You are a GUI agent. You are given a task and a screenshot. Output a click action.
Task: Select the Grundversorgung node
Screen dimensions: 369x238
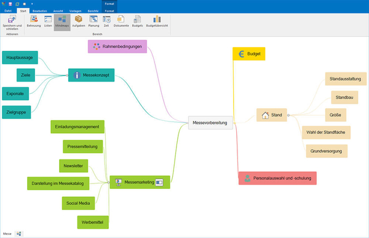tap(327, 151)
